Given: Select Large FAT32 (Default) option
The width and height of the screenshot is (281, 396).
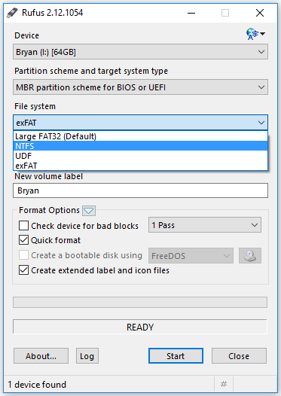Looking at the screenshot, I should point(140,136).
